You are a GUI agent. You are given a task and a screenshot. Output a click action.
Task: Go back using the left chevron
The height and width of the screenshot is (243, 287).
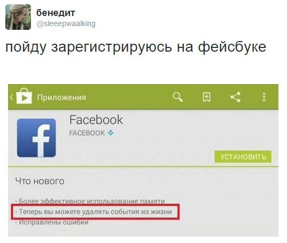[x=12, y=97]
